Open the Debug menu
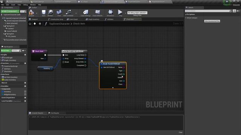 pos(25,5)
